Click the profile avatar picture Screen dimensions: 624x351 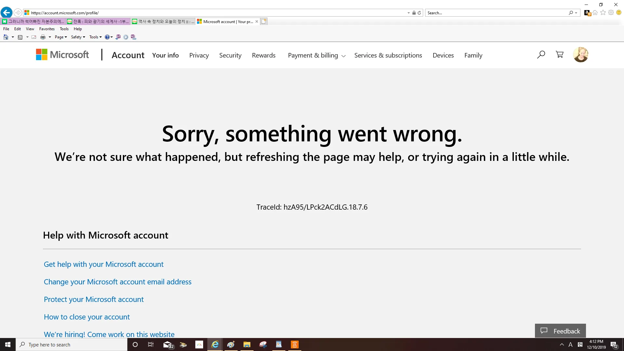coord(580,55)
